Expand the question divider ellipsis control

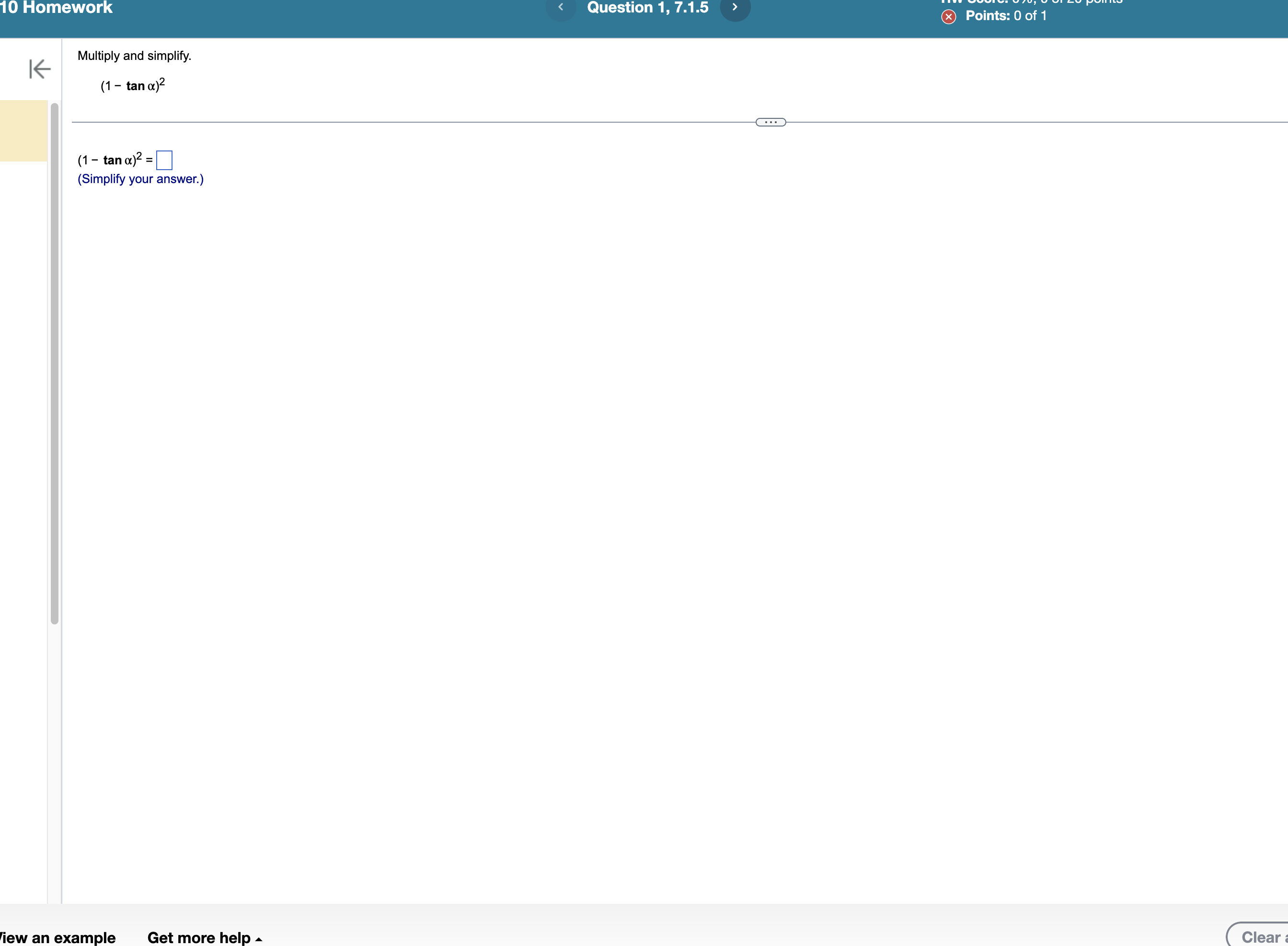click(770, 121)
